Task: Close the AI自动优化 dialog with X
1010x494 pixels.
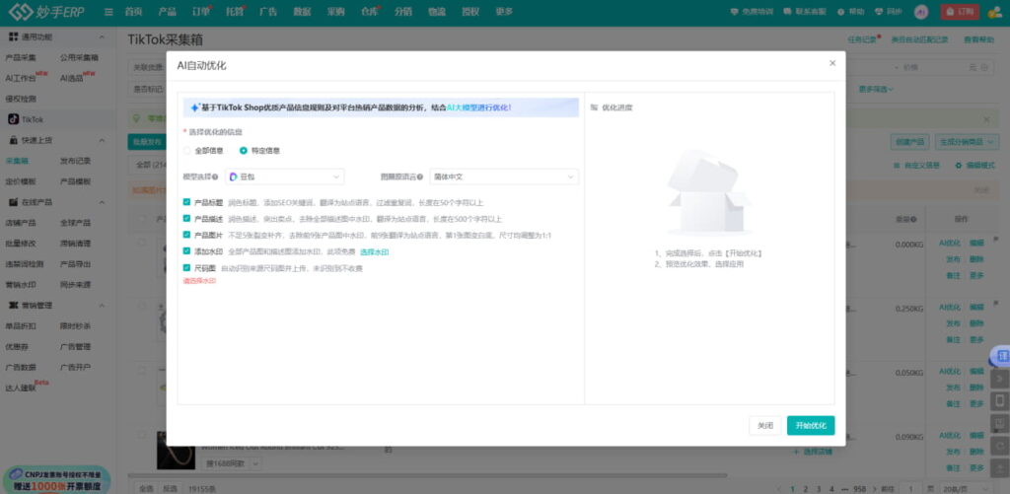Action: pyautogui.click(x=832, y=63)
